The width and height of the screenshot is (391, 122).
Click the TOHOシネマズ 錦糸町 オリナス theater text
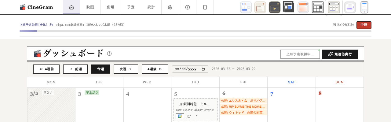click(x=195, y=110)
